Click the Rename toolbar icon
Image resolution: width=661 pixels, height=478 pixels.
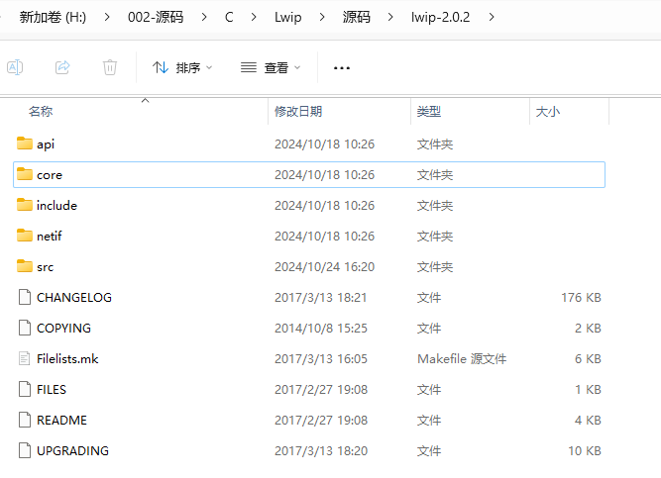(x=15, y=67)
